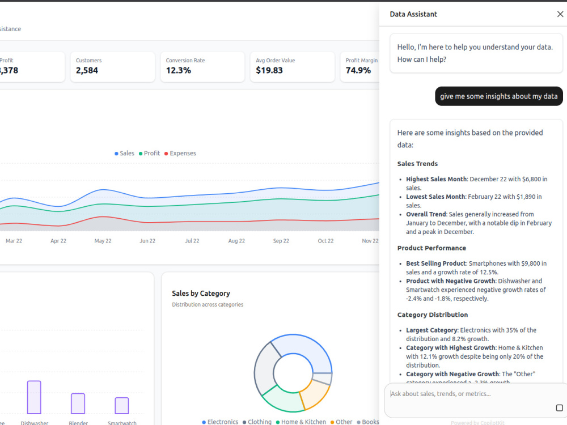567x425 pixels.
Task: Click the Product Performance heading
Action: pyautogui.click(x=431, y=248)
